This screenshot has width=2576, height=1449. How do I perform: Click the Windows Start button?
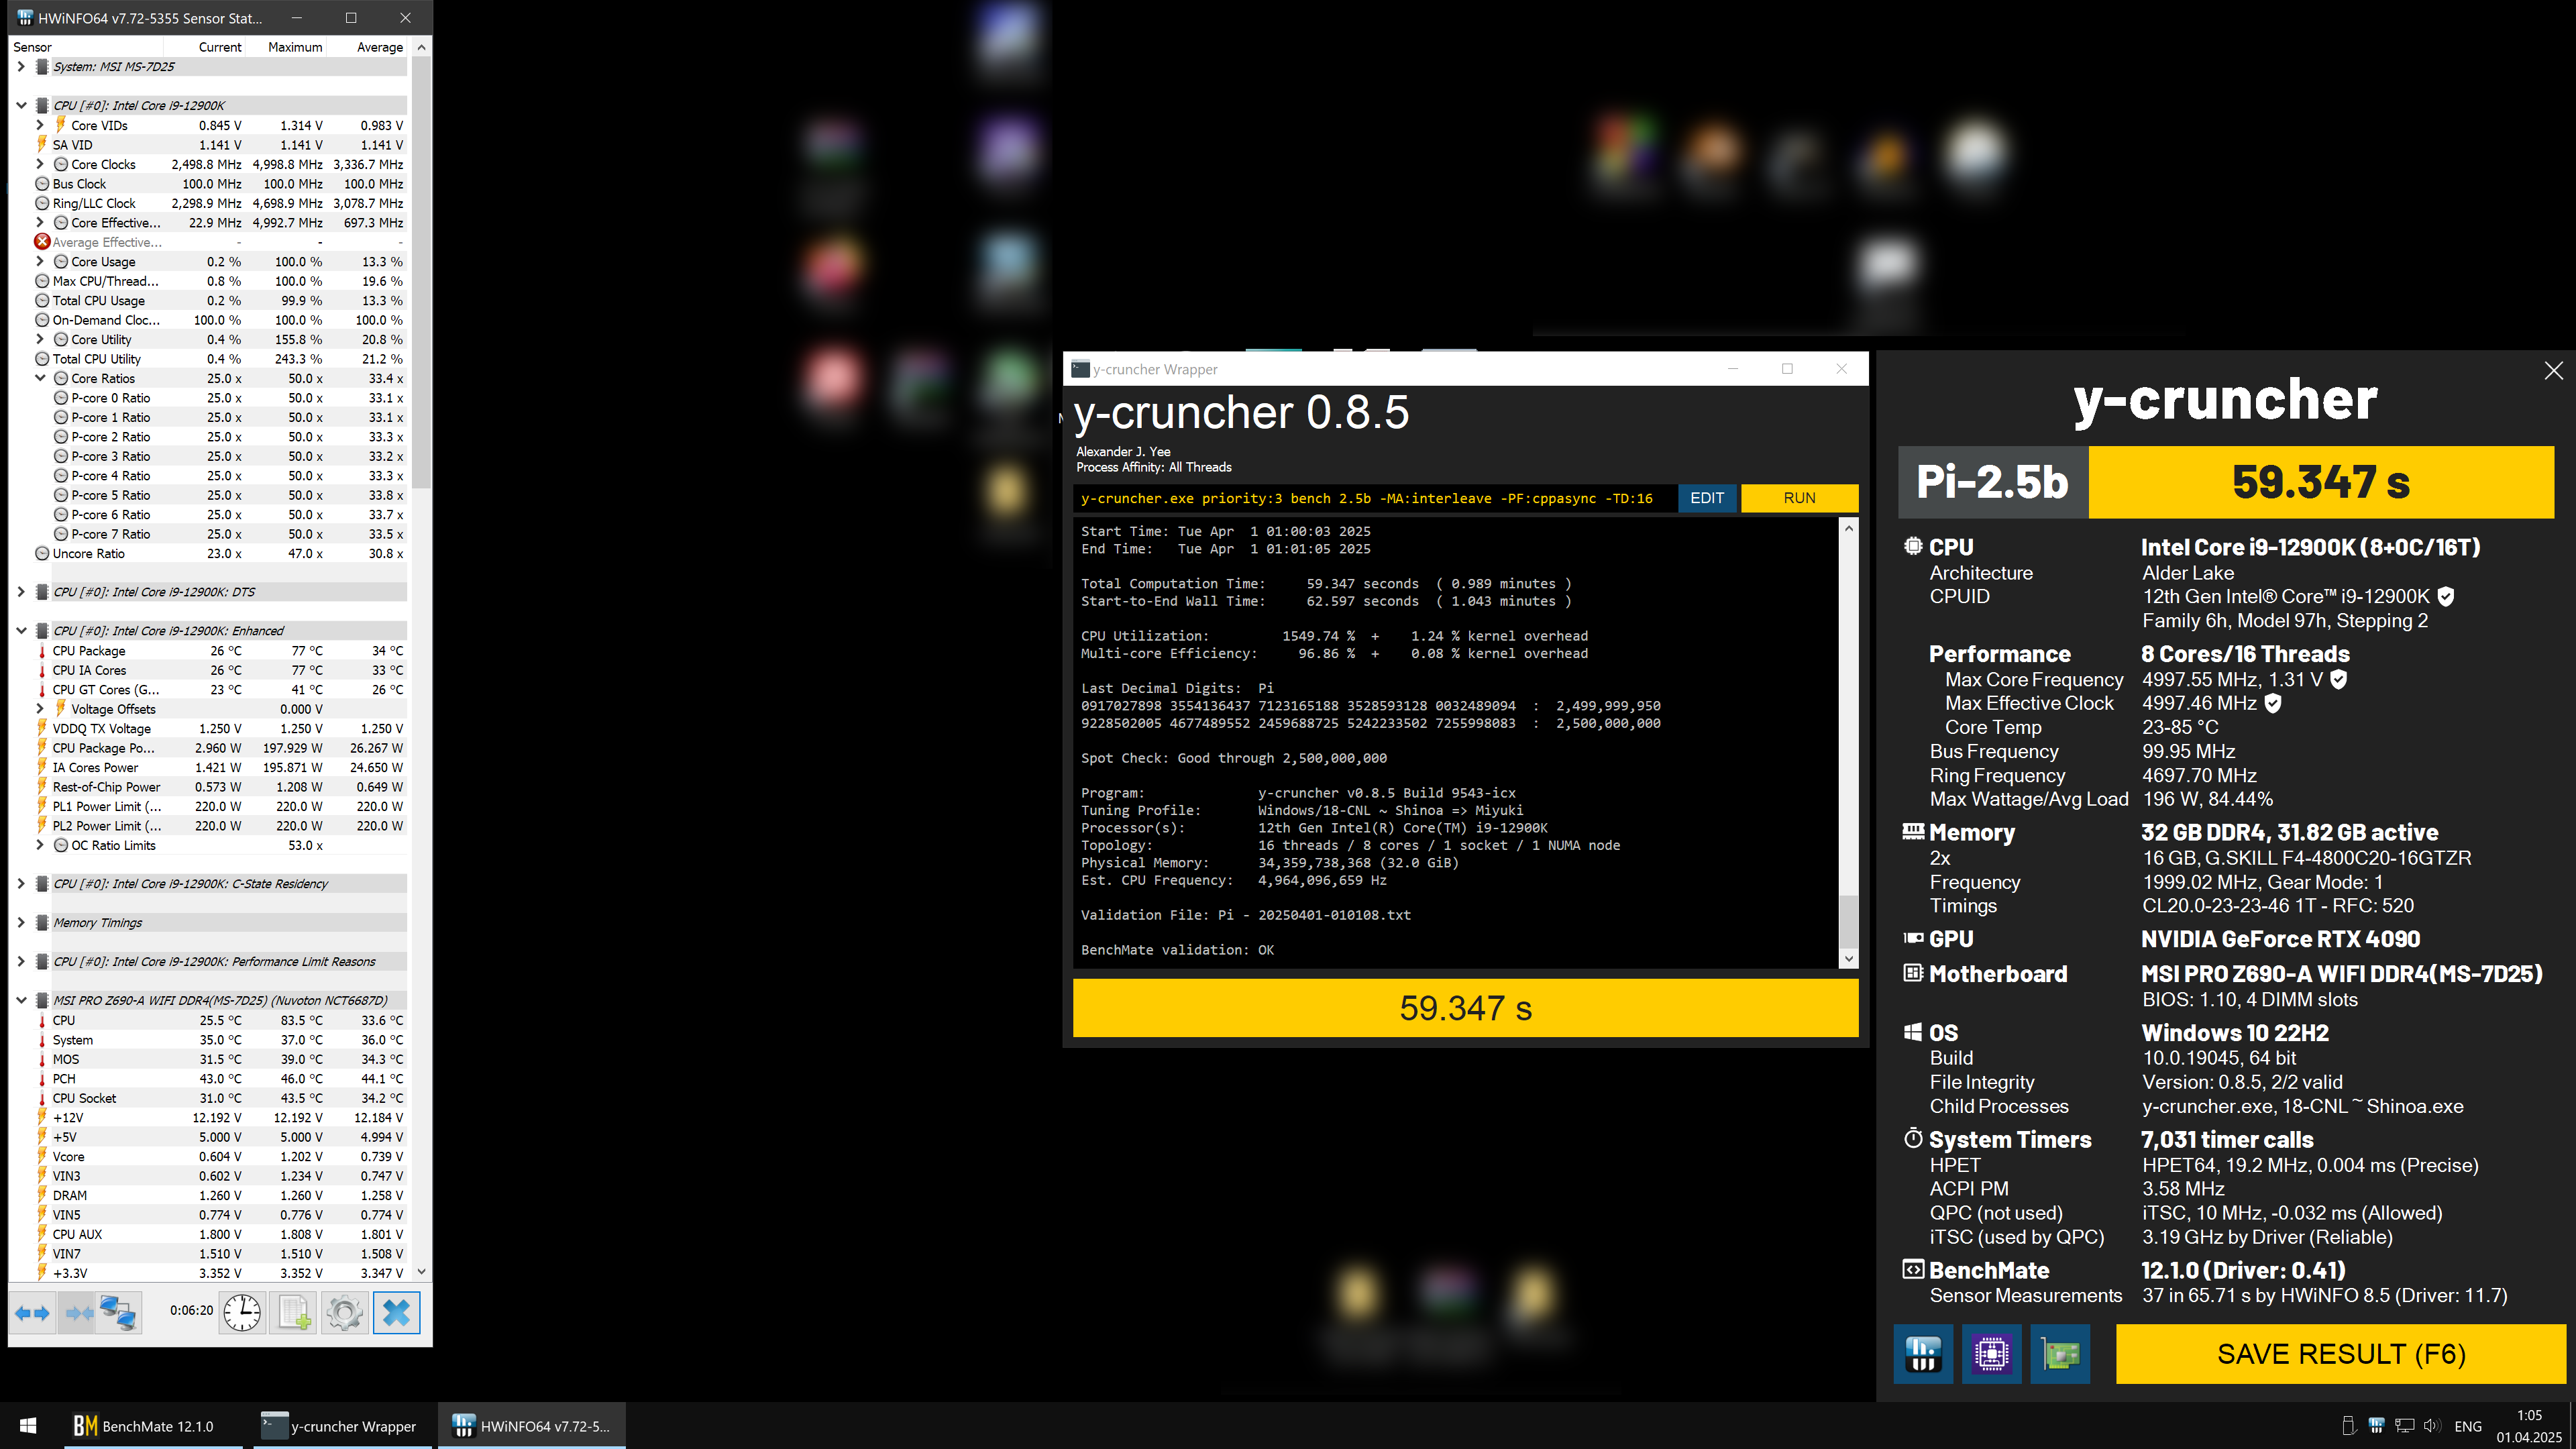click(x=28, y=1426)
